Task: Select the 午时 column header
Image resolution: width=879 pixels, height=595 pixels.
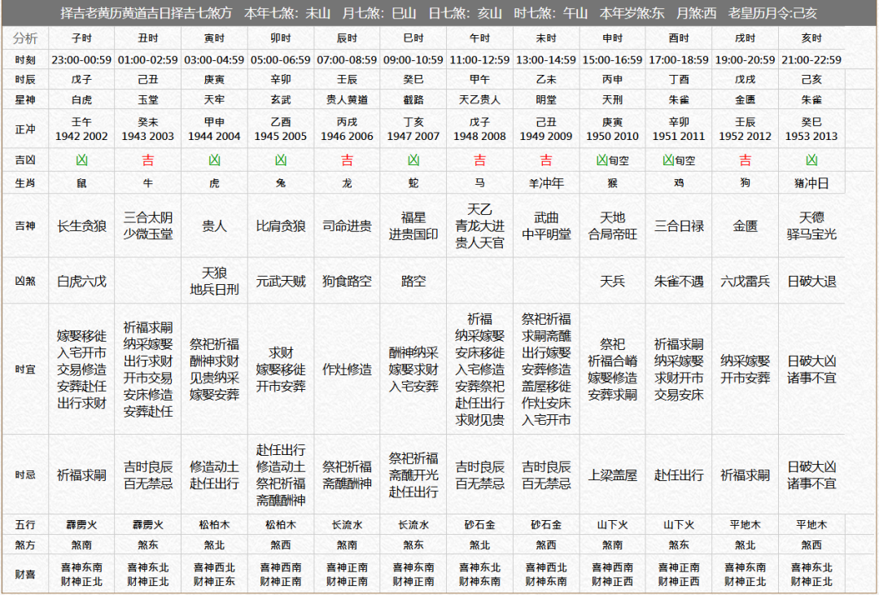Action: click(x=479, y=38)
